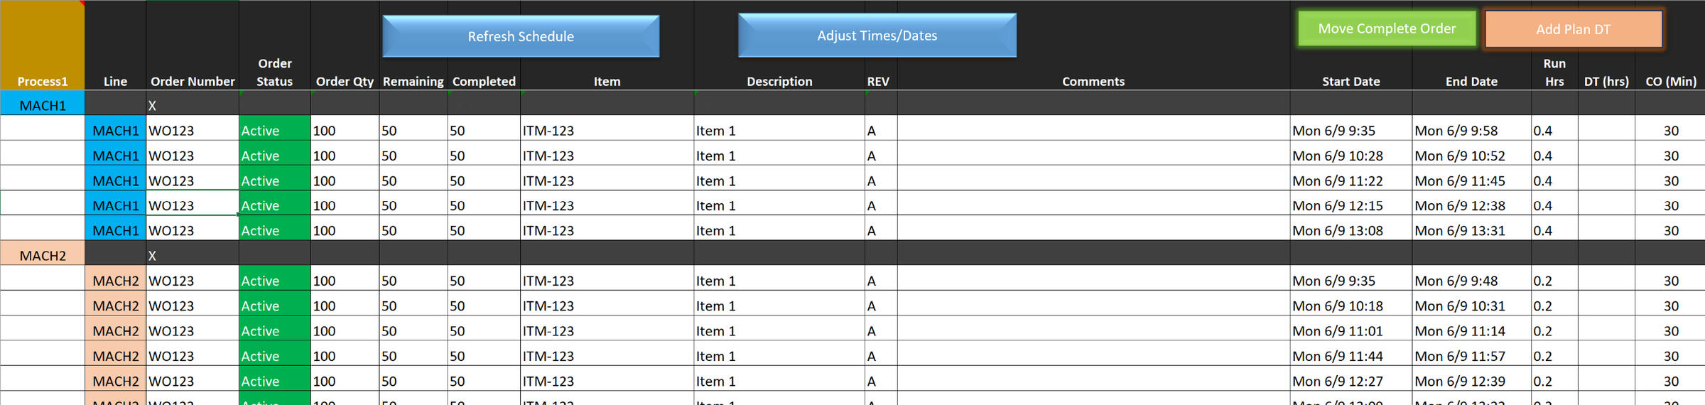This screenshot has width=1705, height=405.
Task: Click the Comments column header
Action: click(x=1093, y=82)
